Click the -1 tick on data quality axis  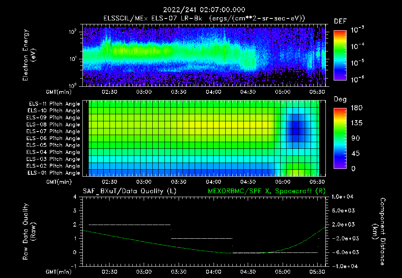[x=73, y=266]
